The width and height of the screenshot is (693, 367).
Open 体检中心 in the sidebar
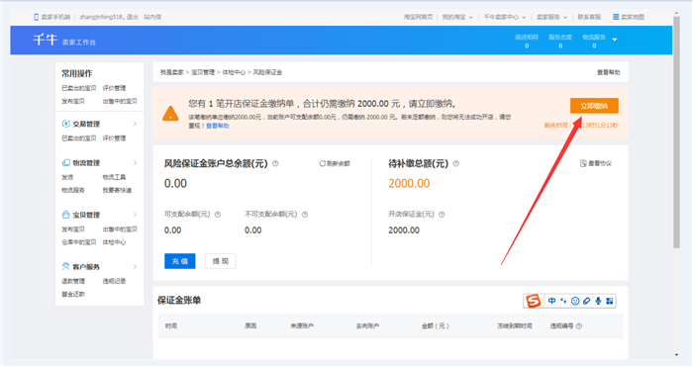(114, 242)
